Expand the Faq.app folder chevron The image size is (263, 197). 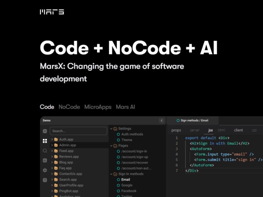pos(52,168)
